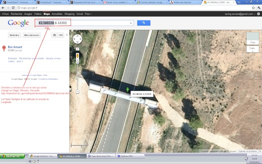Click the maps.google.fr address bar
This screenshot has height=164, width=262.
point(134,8)
